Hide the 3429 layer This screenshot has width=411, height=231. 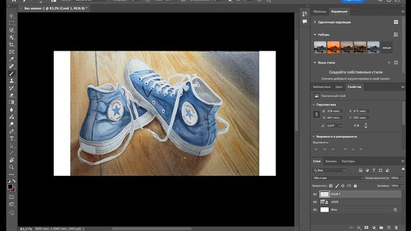(x=315, y=202)
